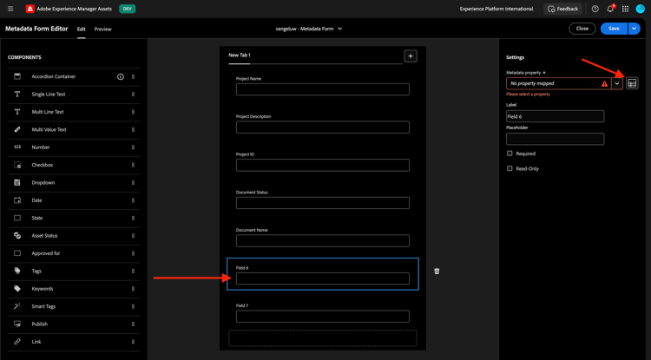
Task: Click the Save button
Action: click(614, 29)
